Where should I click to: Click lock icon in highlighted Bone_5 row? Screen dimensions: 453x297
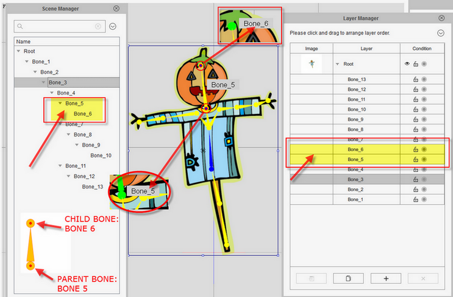click(x=415, y=160)
